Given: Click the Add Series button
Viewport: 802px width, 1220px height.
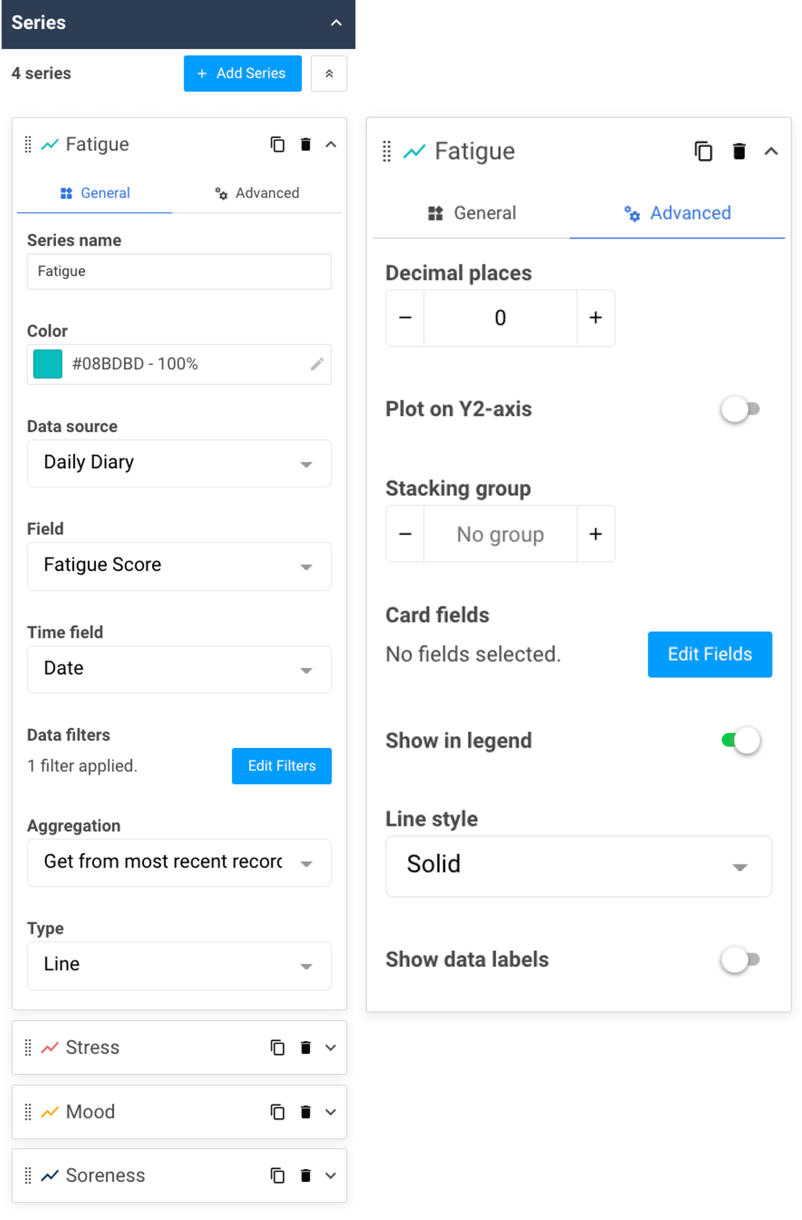Looking at the screenshot, I should click(x=243, y=73).
